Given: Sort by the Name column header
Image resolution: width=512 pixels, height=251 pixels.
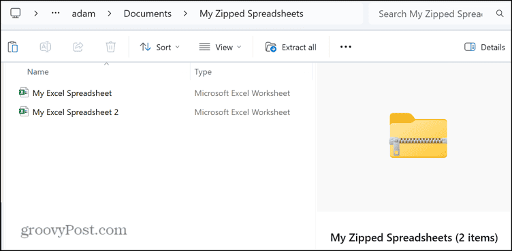Looking at the screenshot, I should [38, 72].
